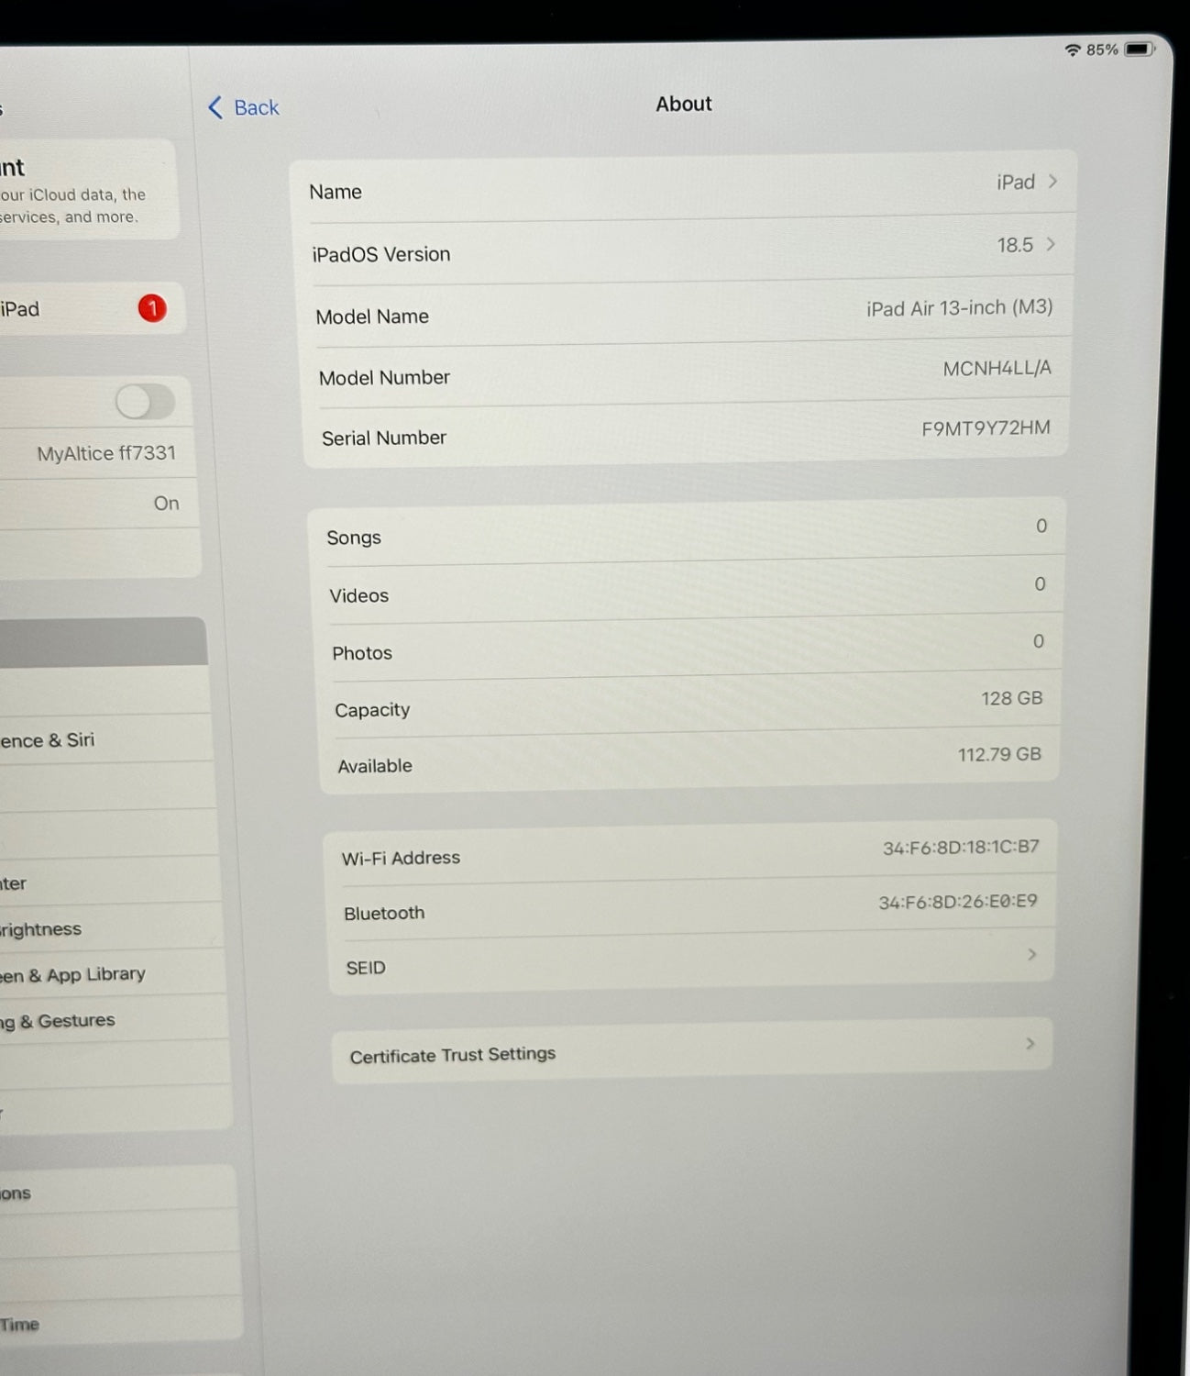
Task: Open the red notification badge on iPad row
Action: [152, 308]
